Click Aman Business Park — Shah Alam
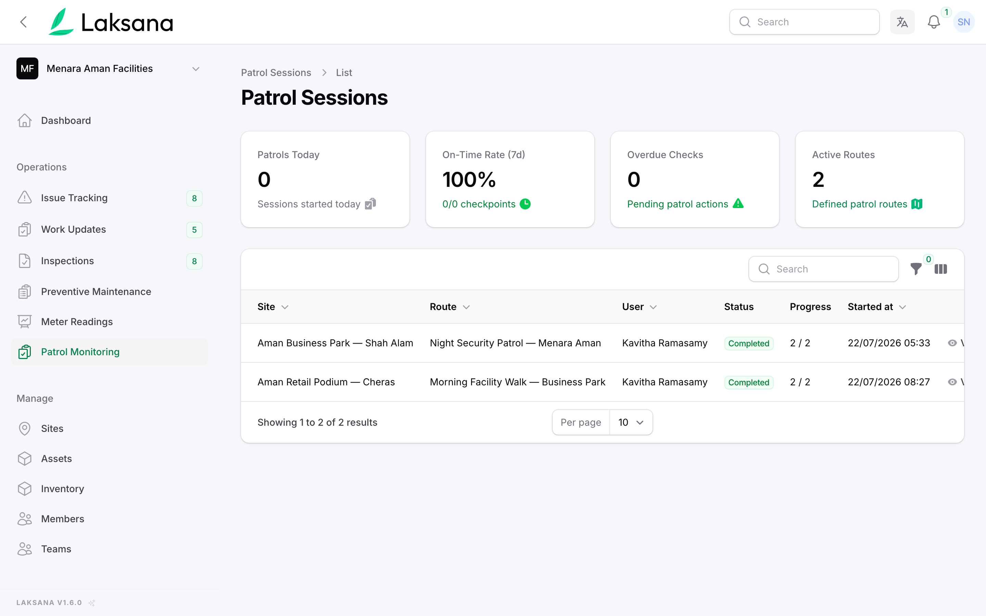This screenshot has height=616, width=986. [x=335, y=343]
